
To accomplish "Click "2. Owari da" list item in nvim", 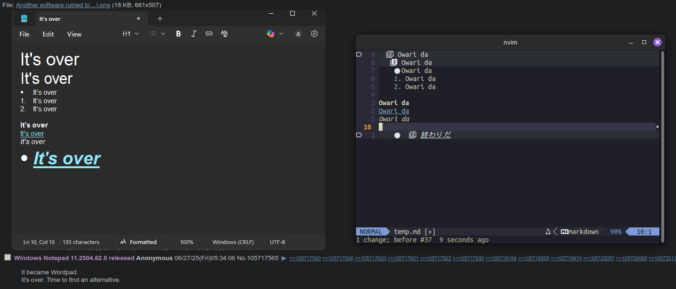I will click(414, 87).
